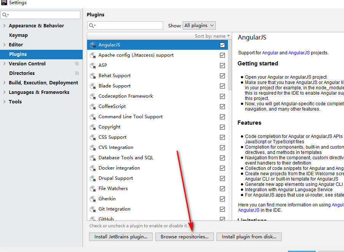Uncheck the File Watchers plugin

click(223, 189)
